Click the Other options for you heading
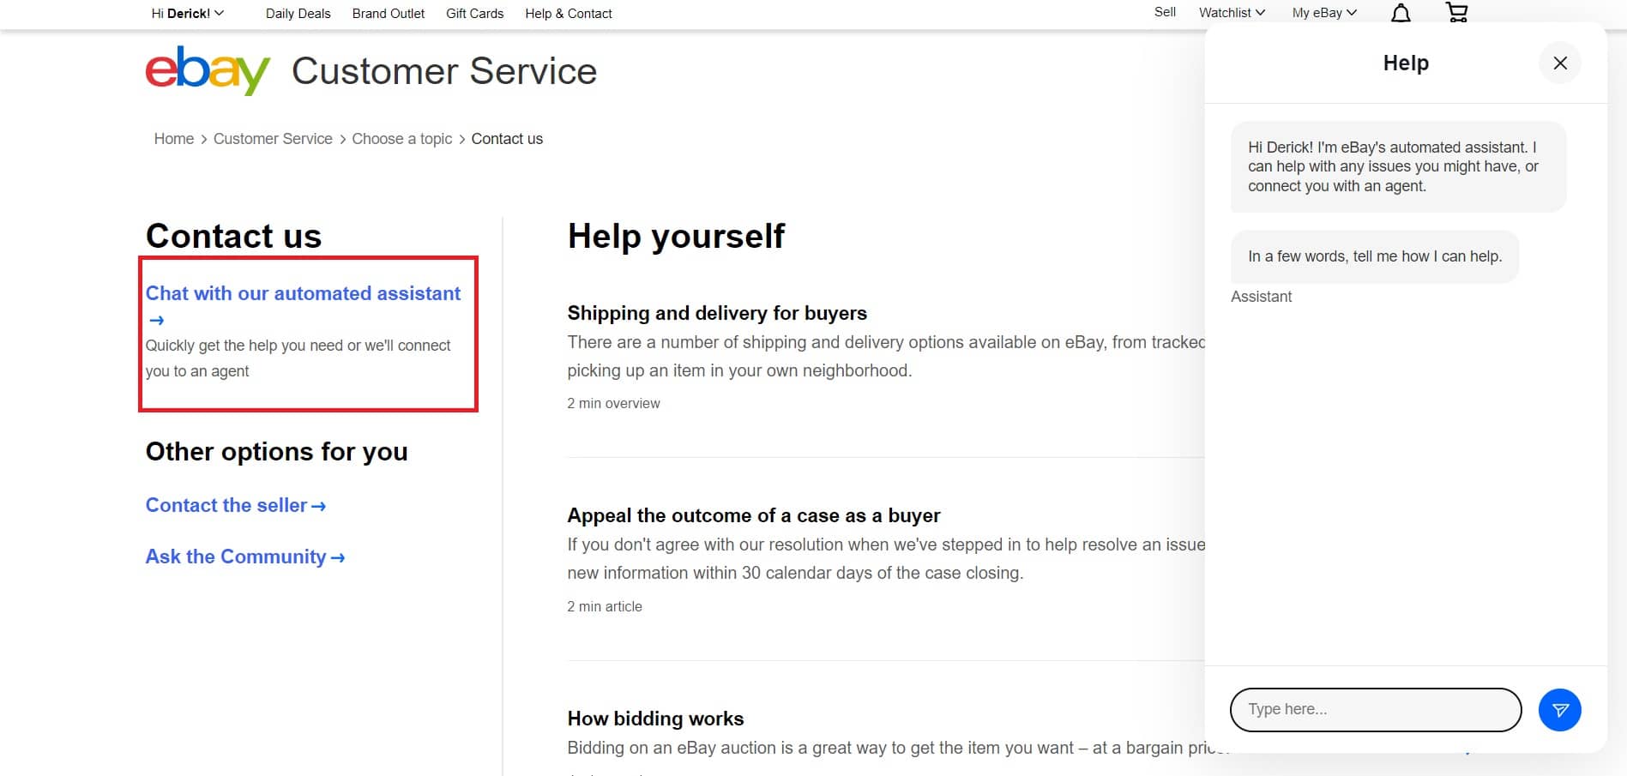The image size is (1627, 776). 276,452
